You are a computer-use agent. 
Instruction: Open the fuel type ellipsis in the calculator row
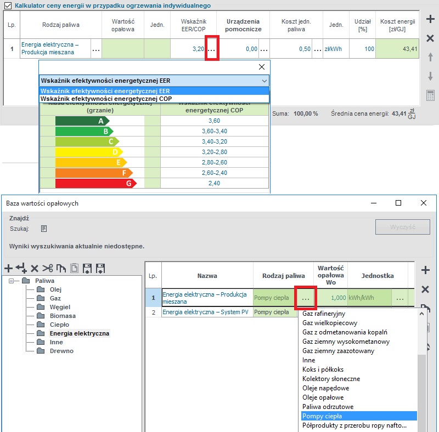click(96, 49)
